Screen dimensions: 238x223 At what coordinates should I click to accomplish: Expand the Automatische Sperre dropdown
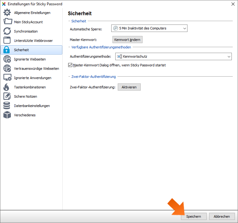149,28
